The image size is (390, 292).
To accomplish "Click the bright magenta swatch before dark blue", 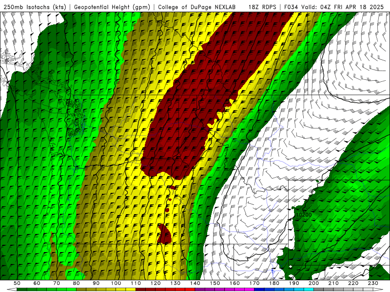I will coord(249,290).
